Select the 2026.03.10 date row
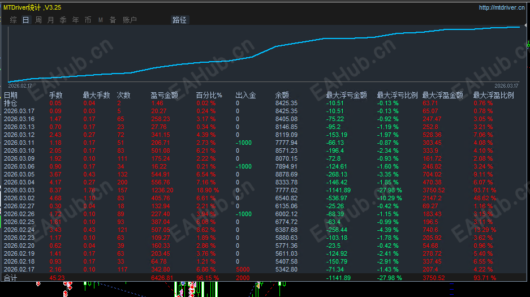The width and height of the screenshot is (530, 297). pos(19,150)
